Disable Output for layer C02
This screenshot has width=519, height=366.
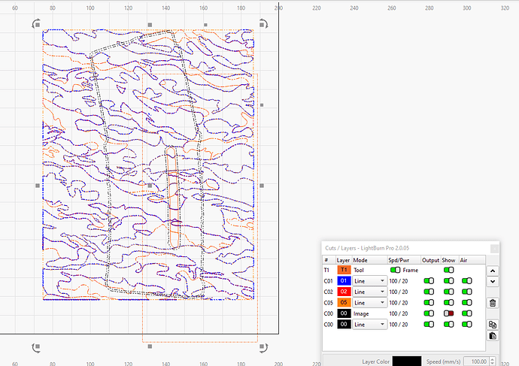[x=429, y=292]
